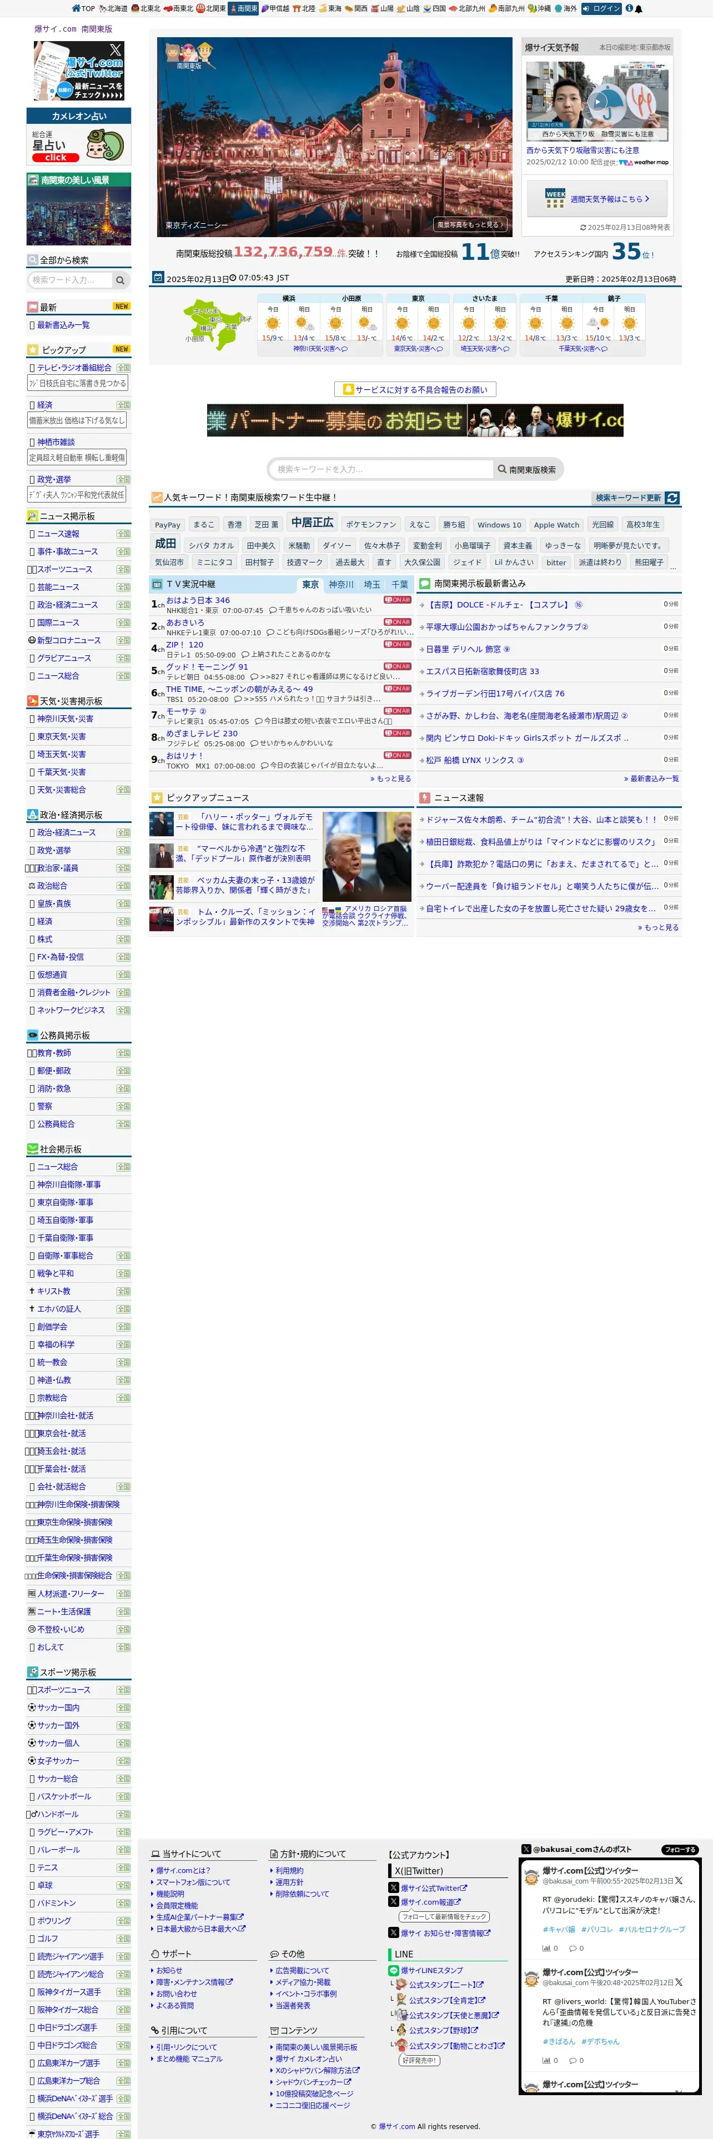Open X icon link 爆サイ.com報道
Screen dimensions: 713x2139
(x=394, y=1902)
